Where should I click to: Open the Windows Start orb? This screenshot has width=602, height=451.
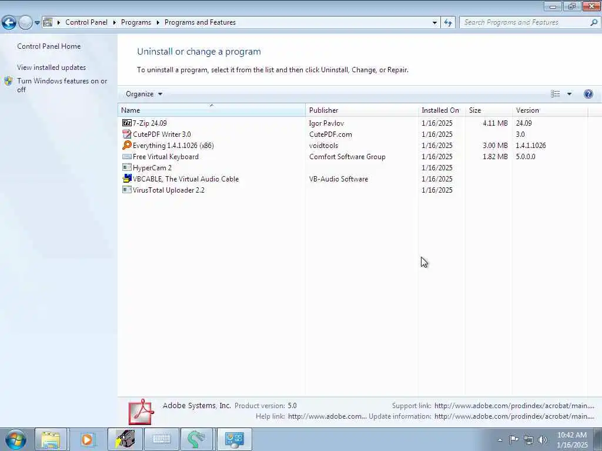click(16, 439)
